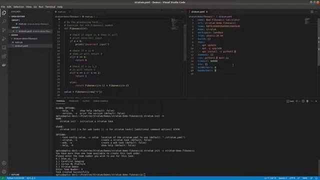Collapse the Open Editors section
320x180 pixels.
(x=18, y=16)
